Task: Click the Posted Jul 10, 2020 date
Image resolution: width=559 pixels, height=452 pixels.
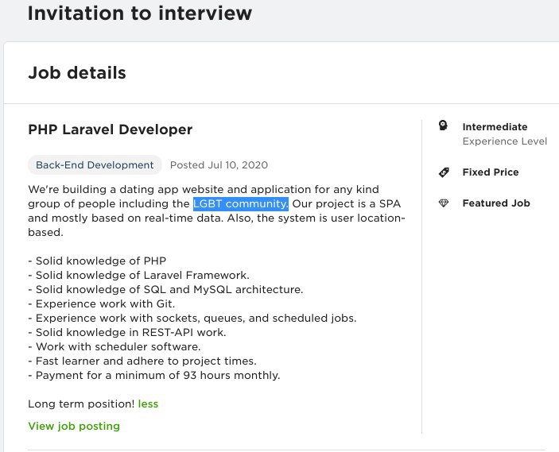Action: 219,165
